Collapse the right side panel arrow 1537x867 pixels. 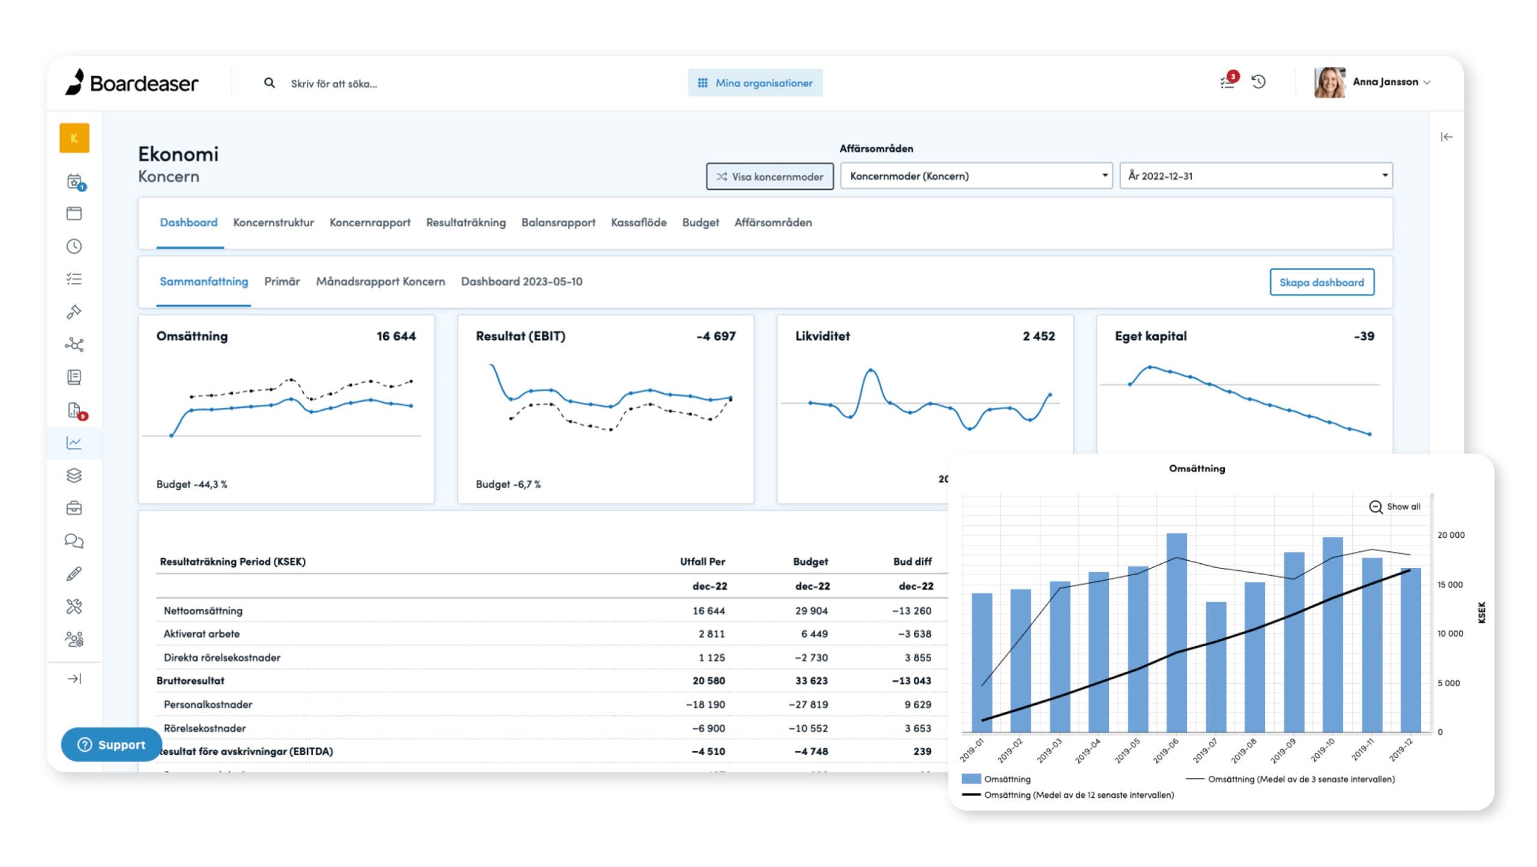click(x=1446, y=137)
